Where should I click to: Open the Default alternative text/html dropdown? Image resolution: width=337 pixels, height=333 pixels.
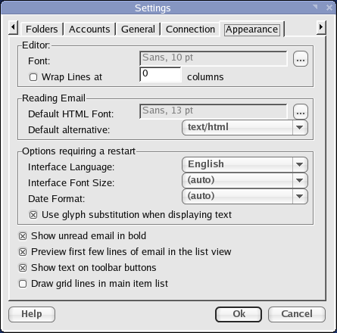[x=245, y=127]
